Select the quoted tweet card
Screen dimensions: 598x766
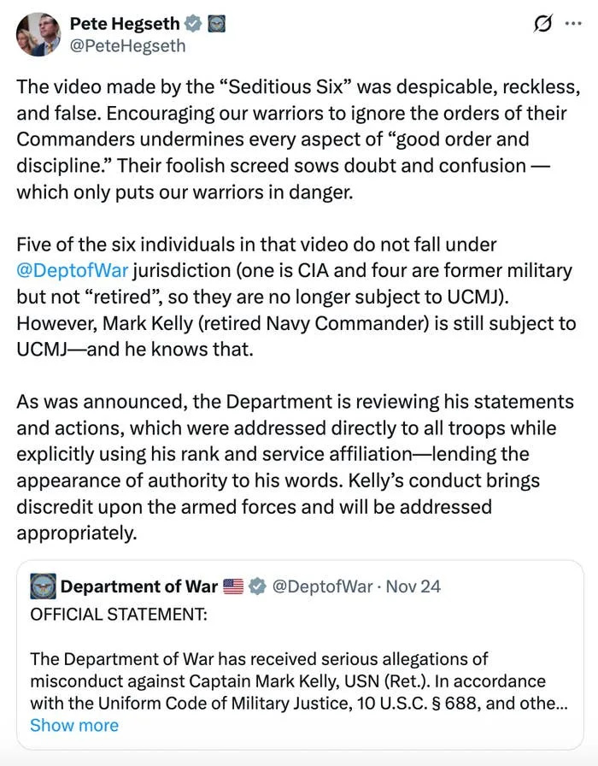299,654
